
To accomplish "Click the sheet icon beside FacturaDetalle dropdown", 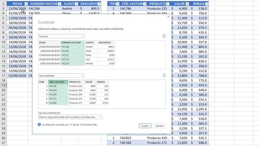I will click(x=164, y=75).
